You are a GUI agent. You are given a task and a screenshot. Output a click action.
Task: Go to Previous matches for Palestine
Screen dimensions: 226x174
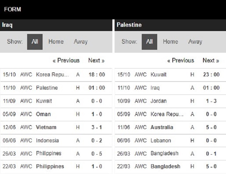pos(180,60)
